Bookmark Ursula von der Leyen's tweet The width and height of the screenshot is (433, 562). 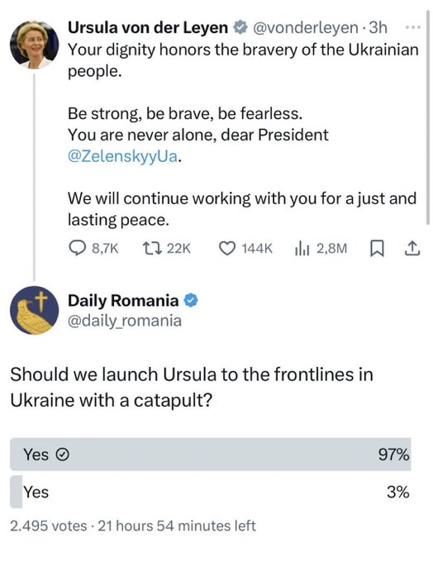pos(377,249)
